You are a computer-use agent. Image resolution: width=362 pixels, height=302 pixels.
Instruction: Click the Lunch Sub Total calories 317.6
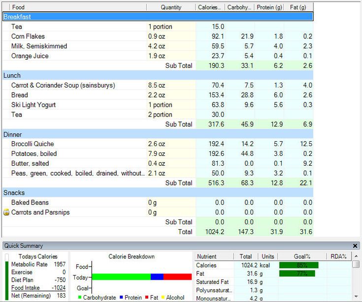click(216, 124)
